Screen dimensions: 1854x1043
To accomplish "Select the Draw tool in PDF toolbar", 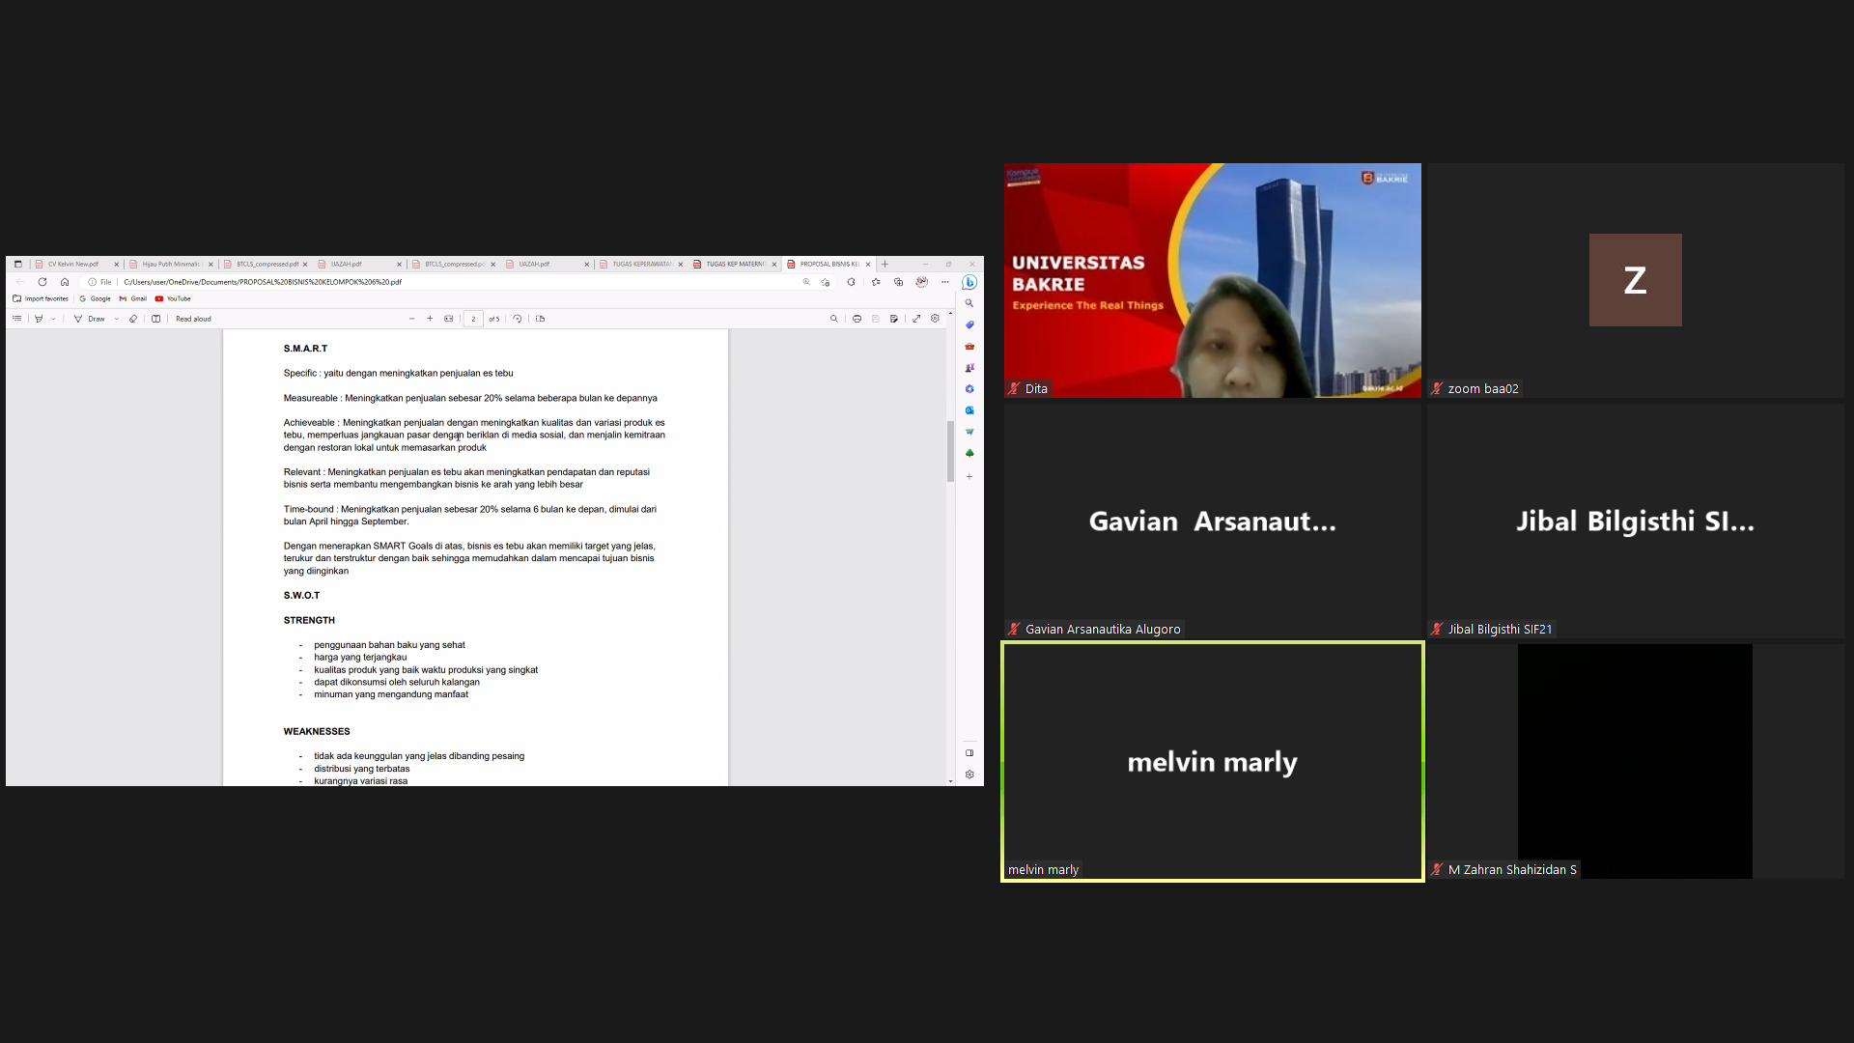I will [x=90, y=319].
